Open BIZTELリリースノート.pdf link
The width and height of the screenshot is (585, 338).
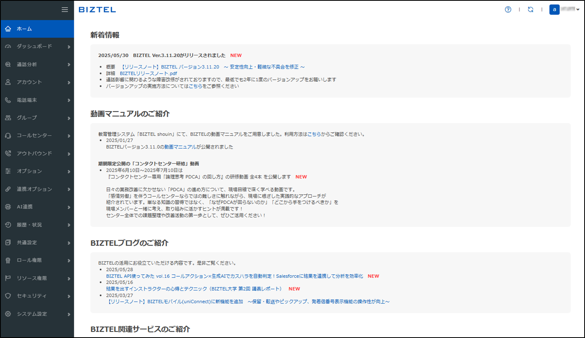tap(148, 73)
